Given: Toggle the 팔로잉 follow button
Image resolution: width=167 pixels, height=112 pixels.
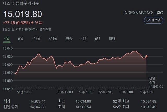Looking at the screenshot, I should coord(153,20).
